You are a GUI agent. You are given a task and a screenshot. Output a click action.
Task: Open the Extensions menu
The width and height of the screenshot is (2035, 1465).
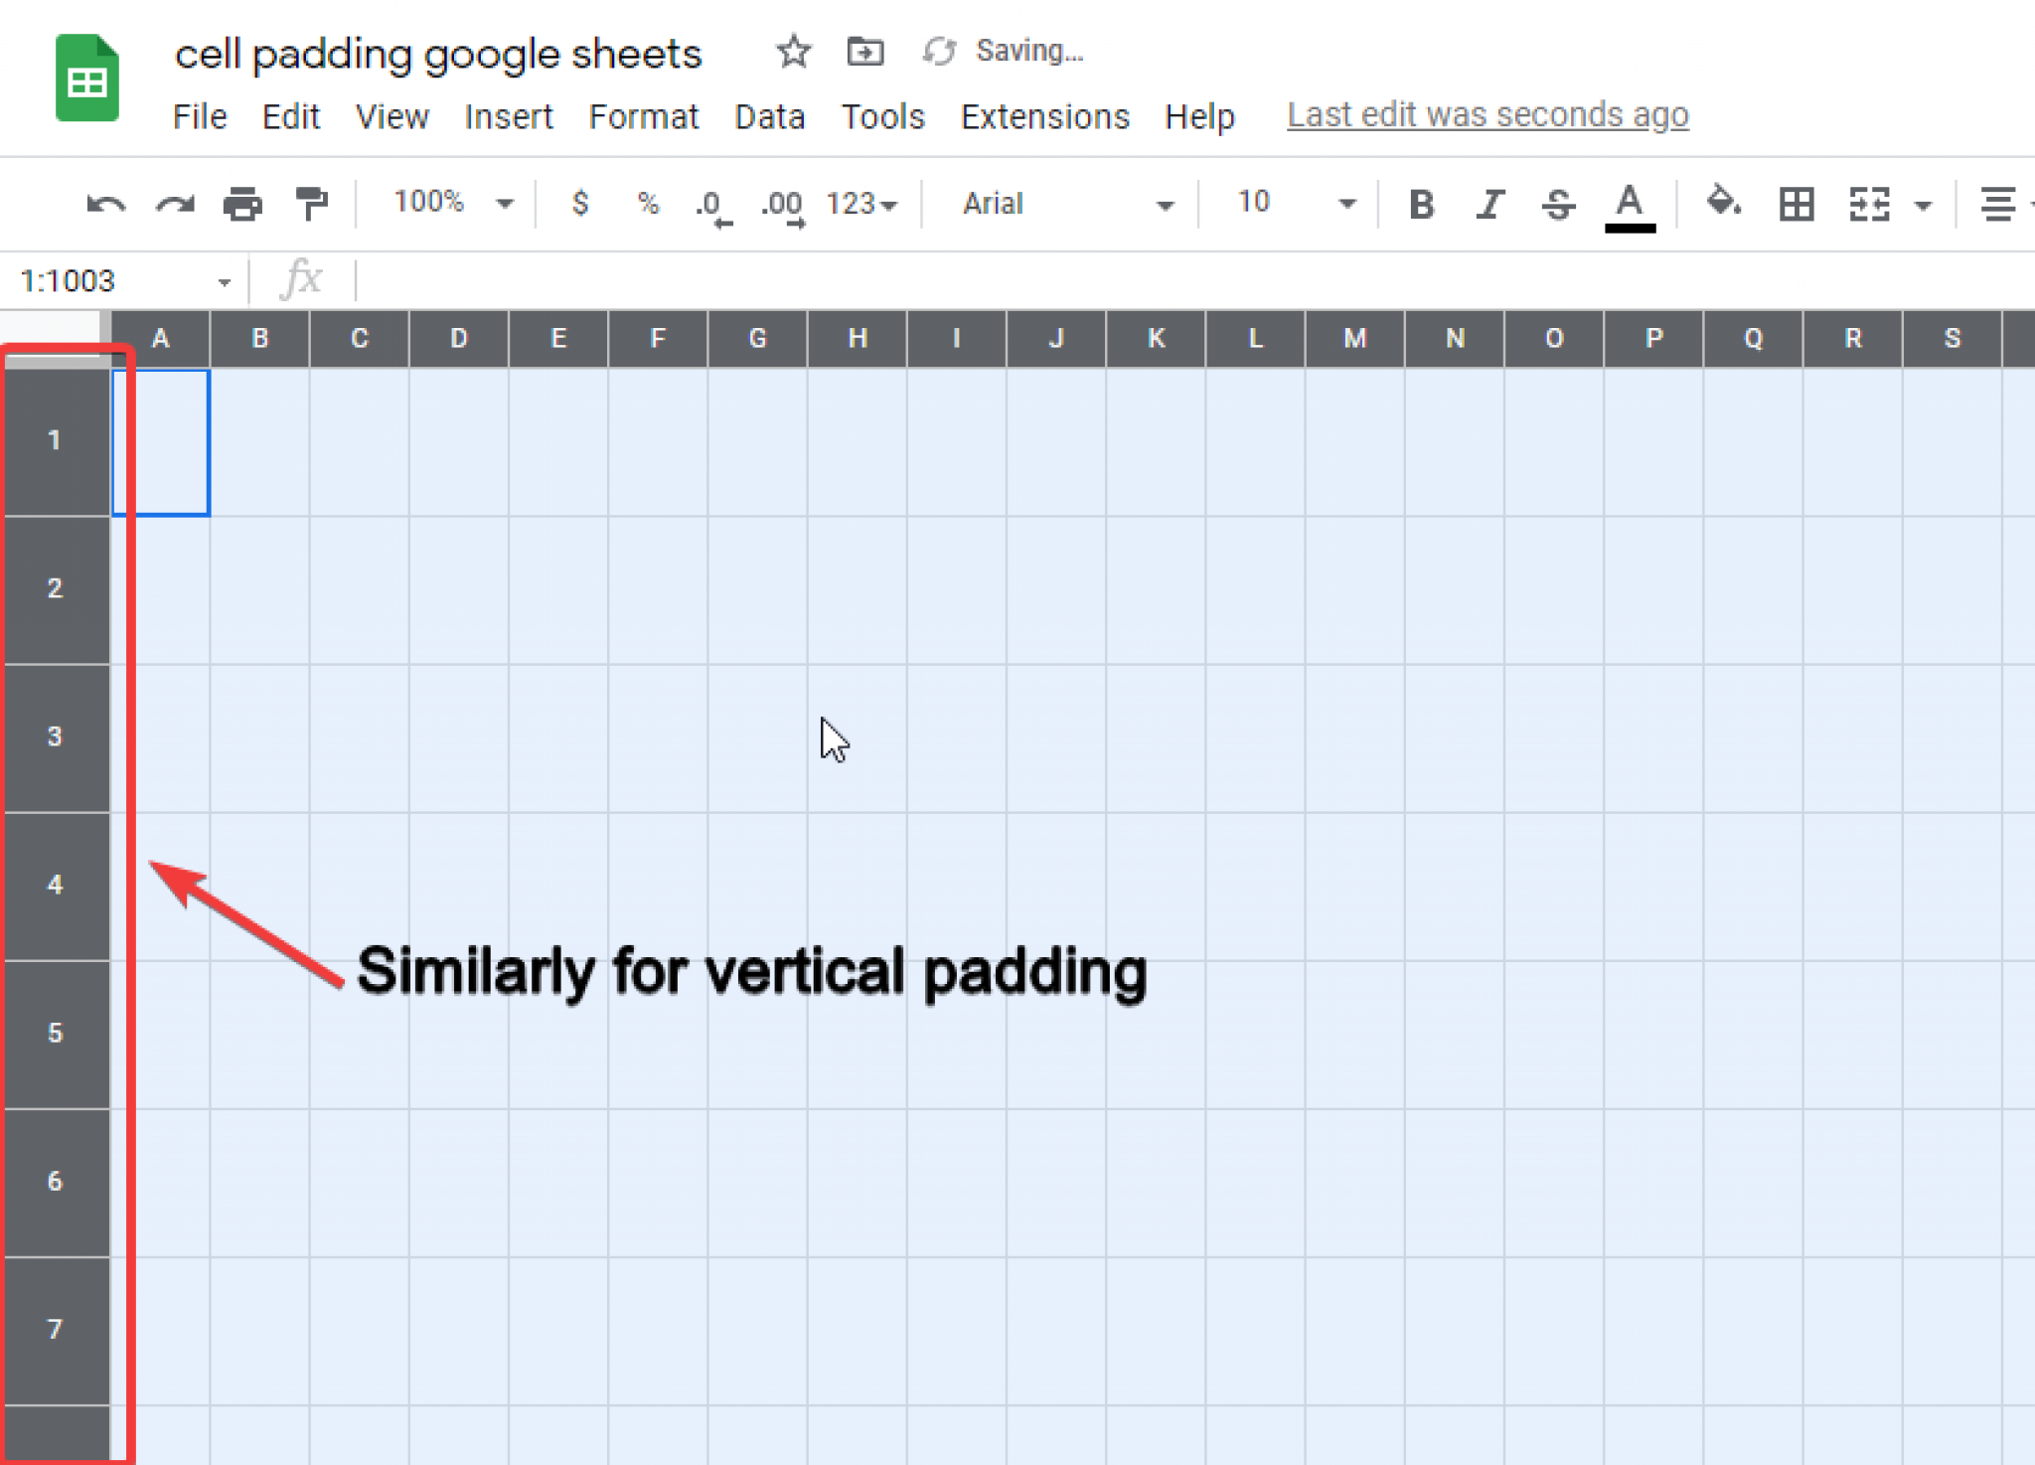point(1045,116)
